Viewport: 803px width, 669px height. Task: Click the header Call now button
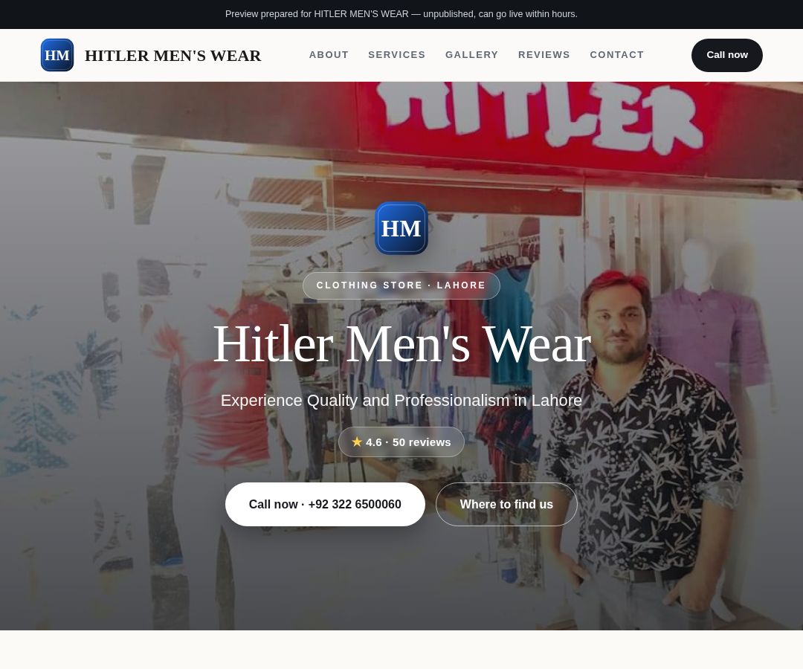[x=726, y=55]
